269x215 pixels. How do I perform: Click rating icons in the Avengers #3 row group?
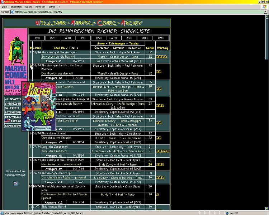159,89
